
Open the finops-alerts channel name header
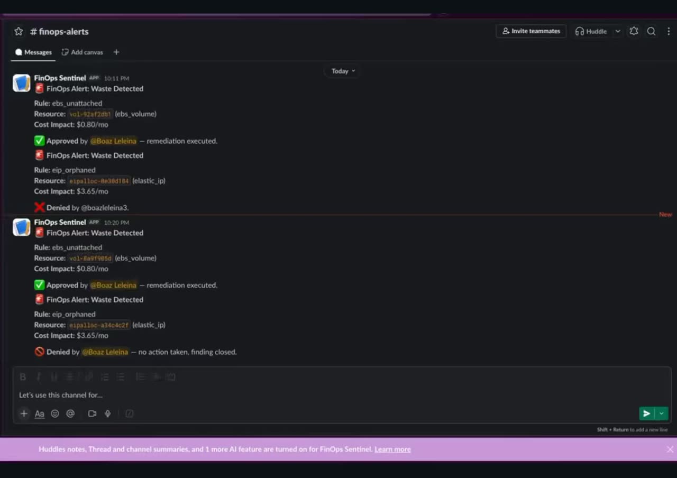tap(59, 32)
